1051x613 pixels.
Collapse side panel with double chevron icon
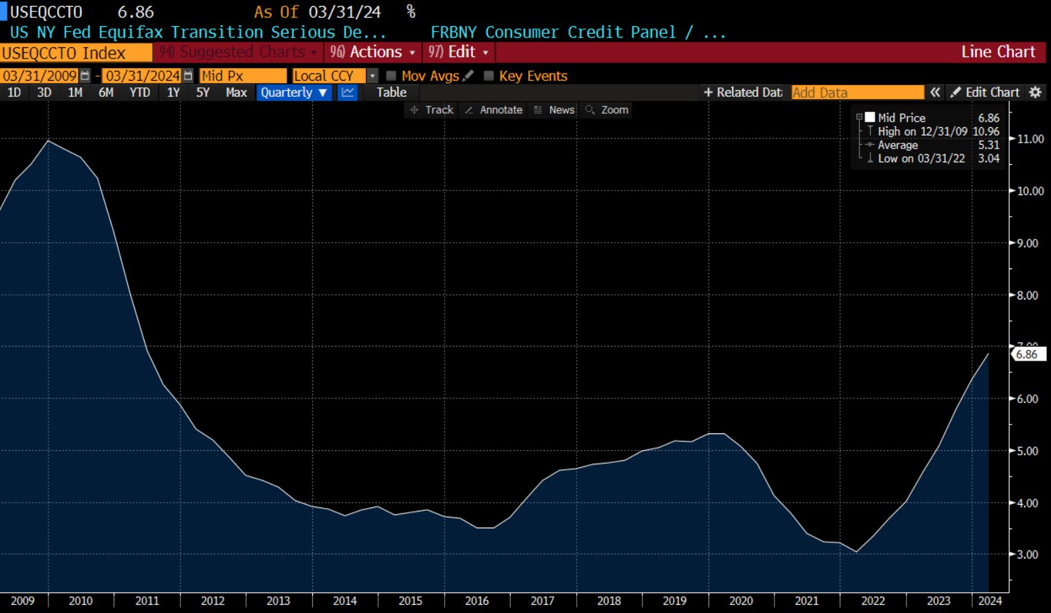(935, 92)
